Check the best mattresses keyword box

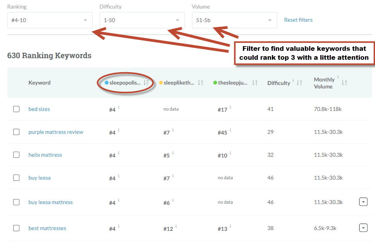16,228
